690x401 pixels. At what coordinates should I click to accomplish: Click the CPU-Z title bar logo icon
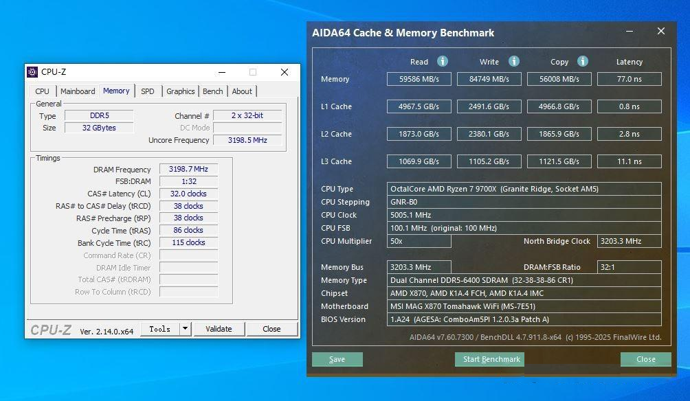(32, 71)
